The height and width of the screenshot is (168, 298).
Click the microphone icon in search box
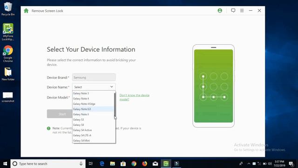pos(81,164)
